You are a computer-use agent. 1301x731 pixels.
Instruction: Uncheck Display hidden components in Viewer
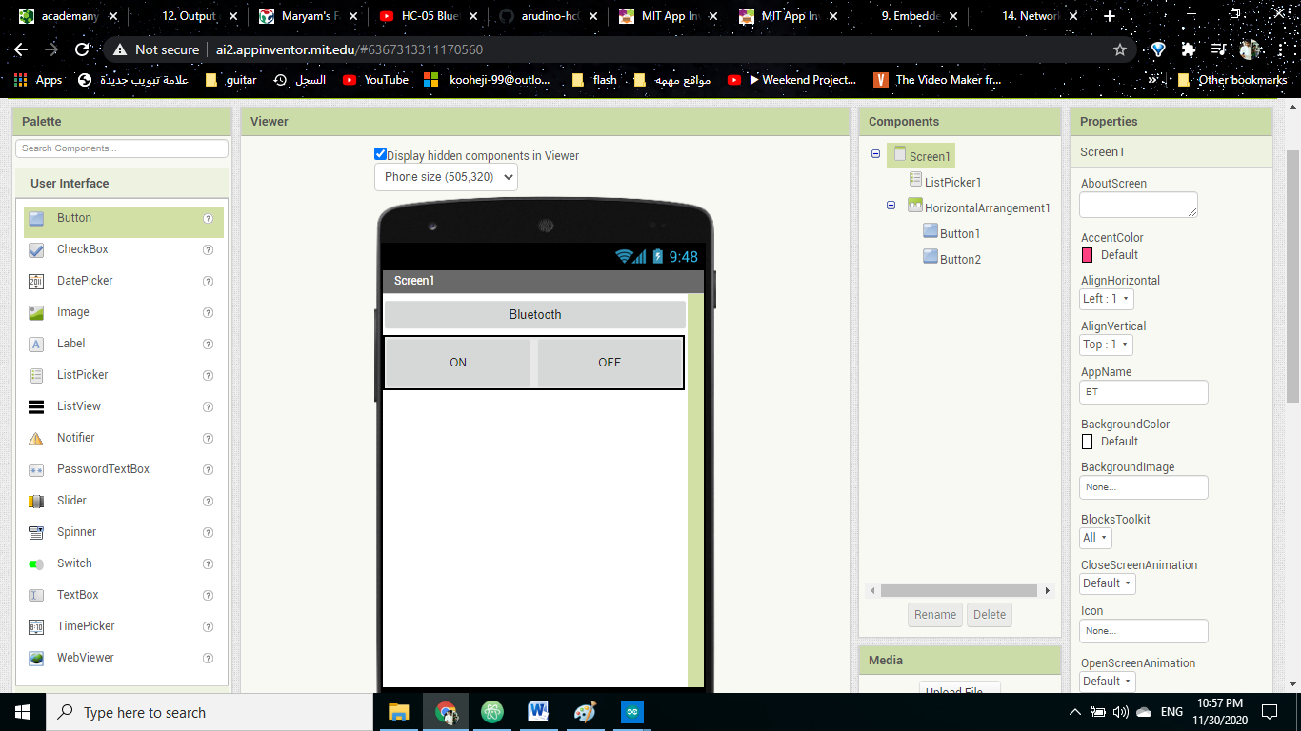point(380,153)
